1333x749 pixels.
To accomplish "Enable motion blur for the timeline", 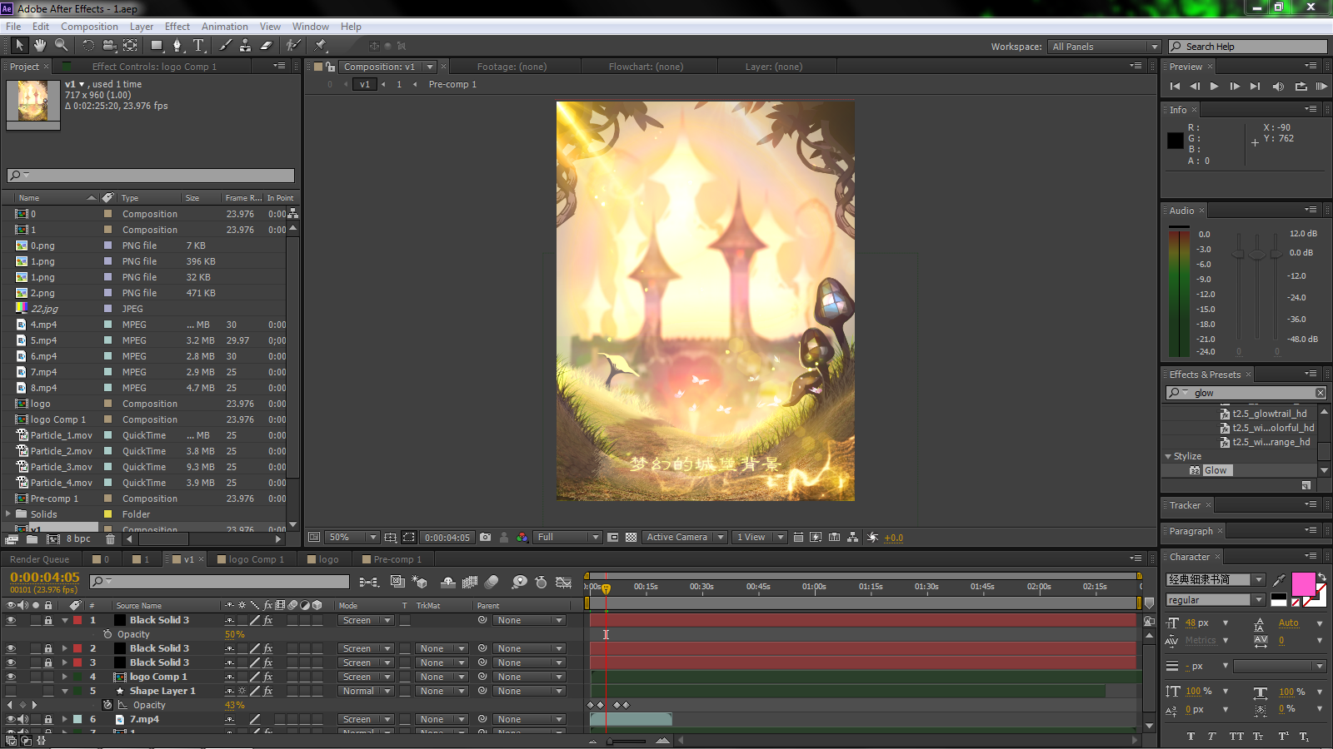I will tap(492, 582).
